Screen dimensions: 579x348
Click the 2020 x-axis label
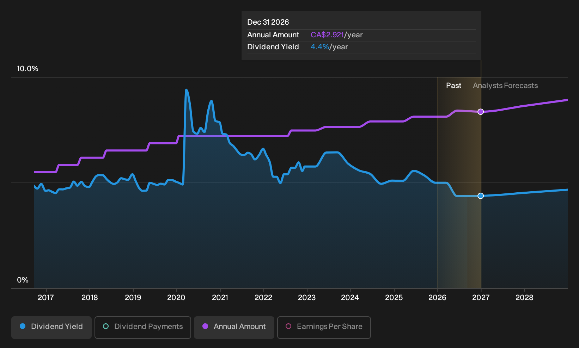coord(176,298)
